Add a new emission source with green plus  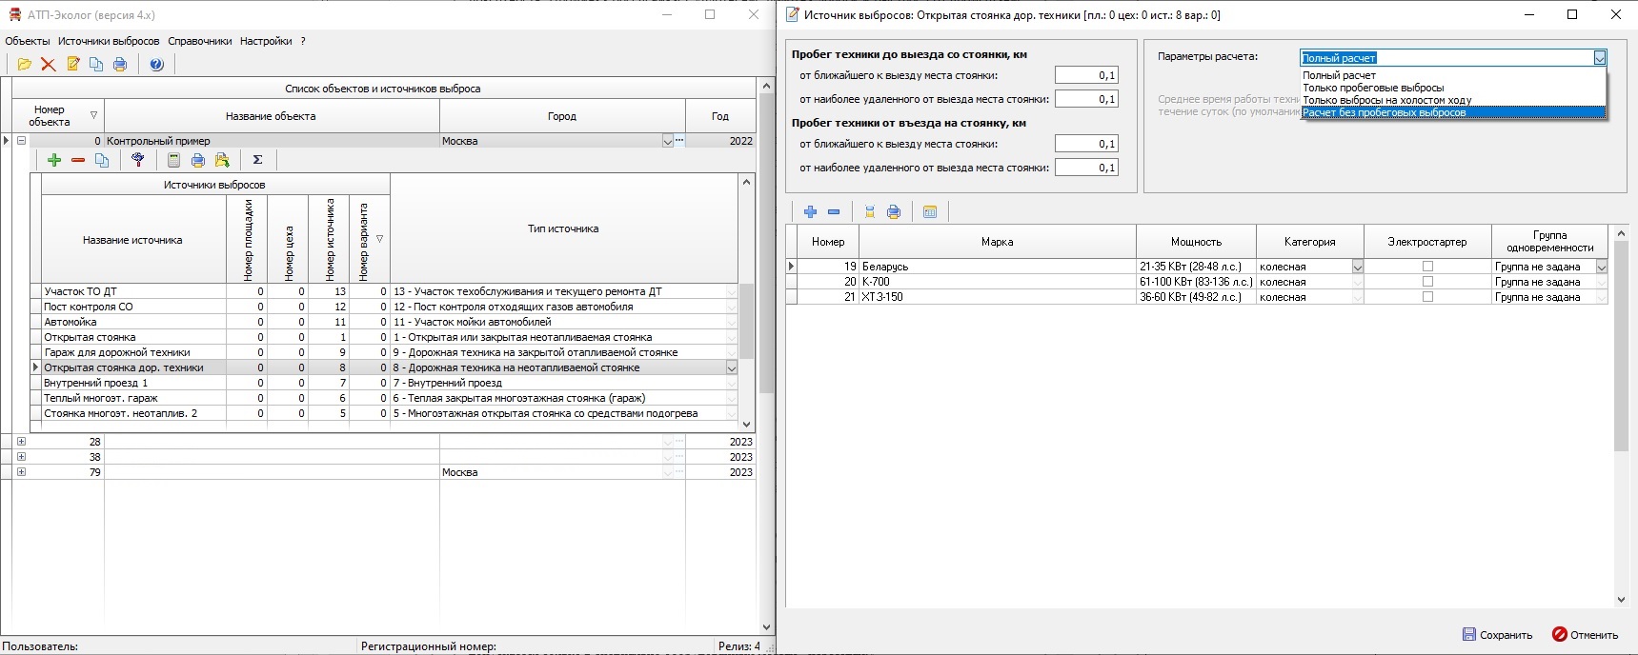[54, 160]
